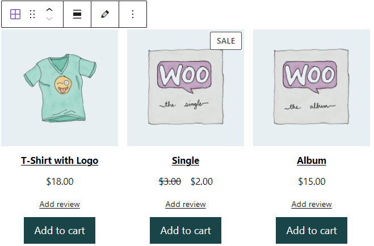374x246 pixels.
Task: Move block down with the down chevron
Action: (x=49, y=19)
